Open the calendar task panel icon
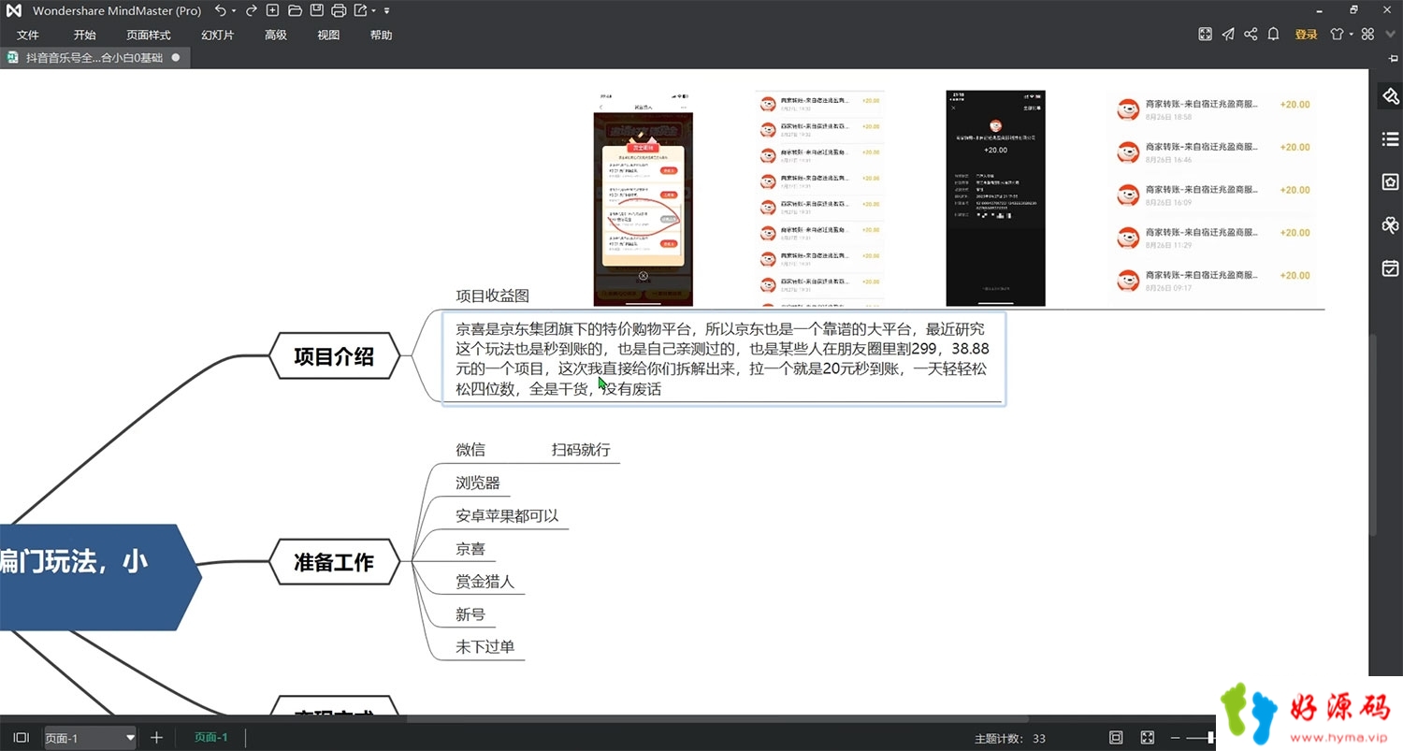 coord(1390,268)
